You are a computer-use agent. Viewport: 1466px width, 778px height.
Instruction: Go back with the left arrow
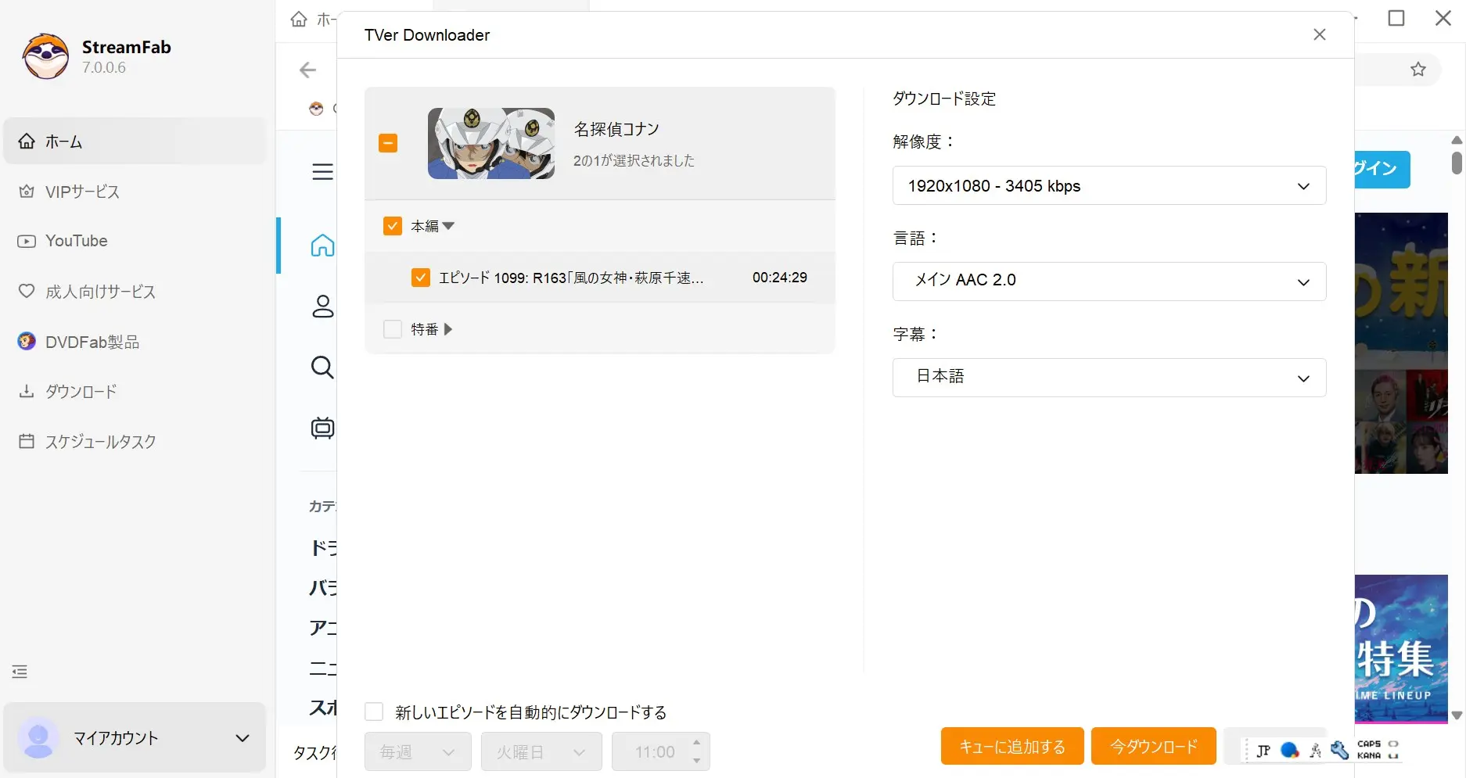[307, 70]
